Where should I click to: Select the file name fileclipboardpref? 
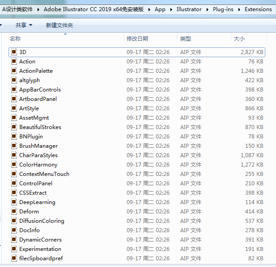[41, 258]
